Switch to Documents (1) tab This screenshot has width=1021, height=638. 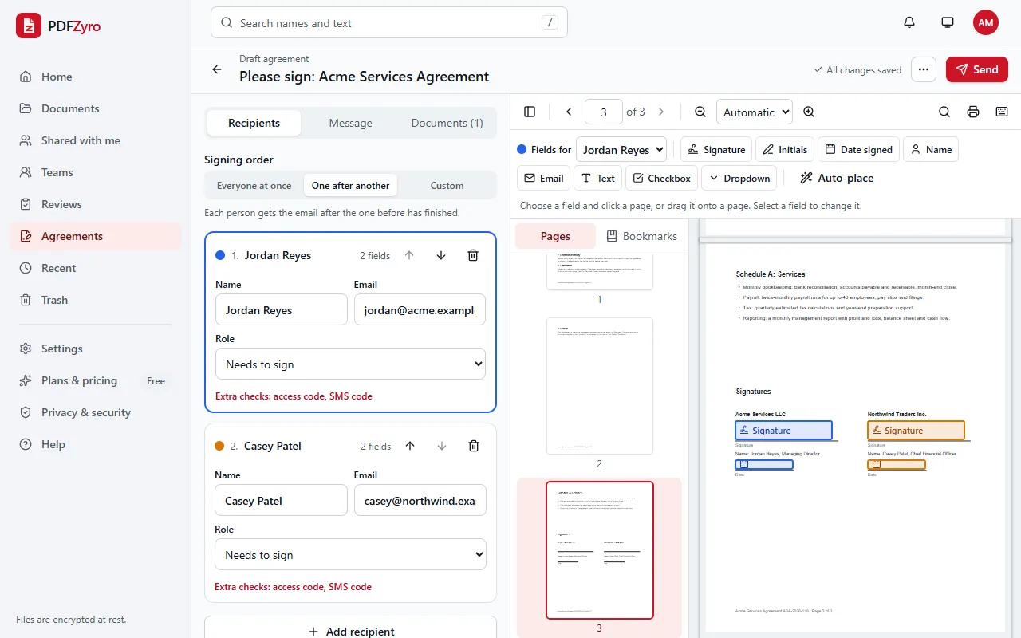(x=447, y=123)
